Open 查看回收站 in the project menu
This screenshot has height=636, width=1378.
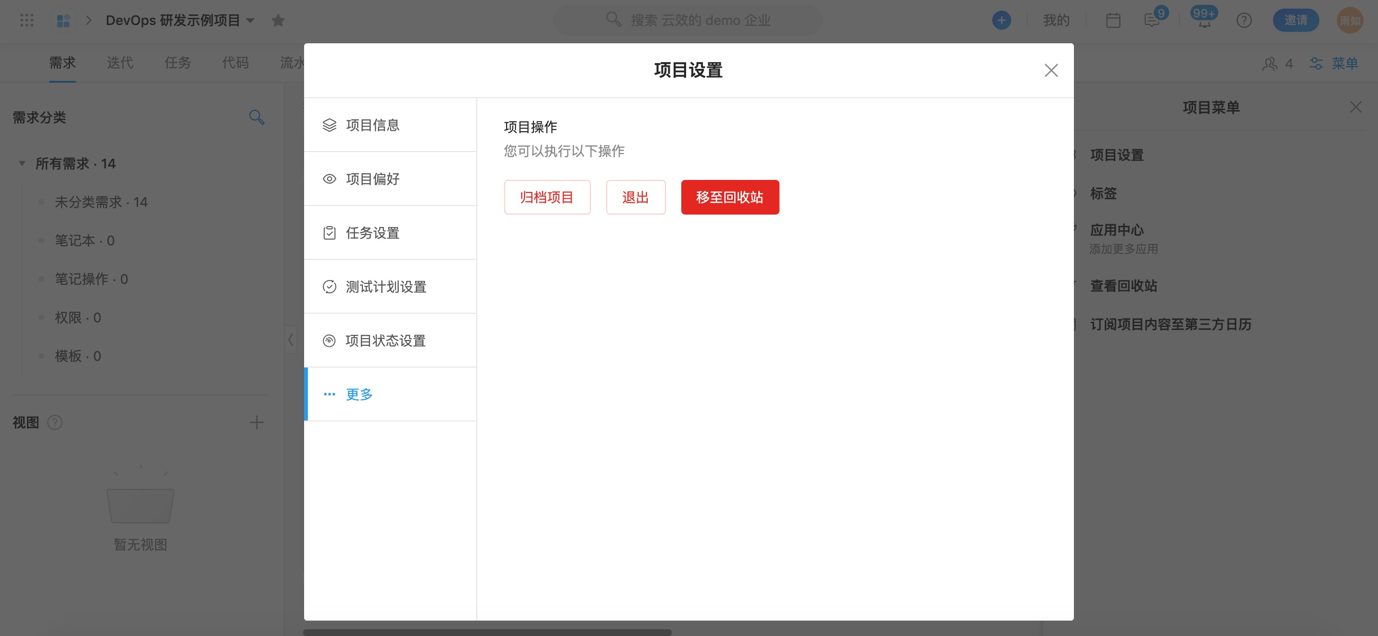click(x=1123, y=286)
